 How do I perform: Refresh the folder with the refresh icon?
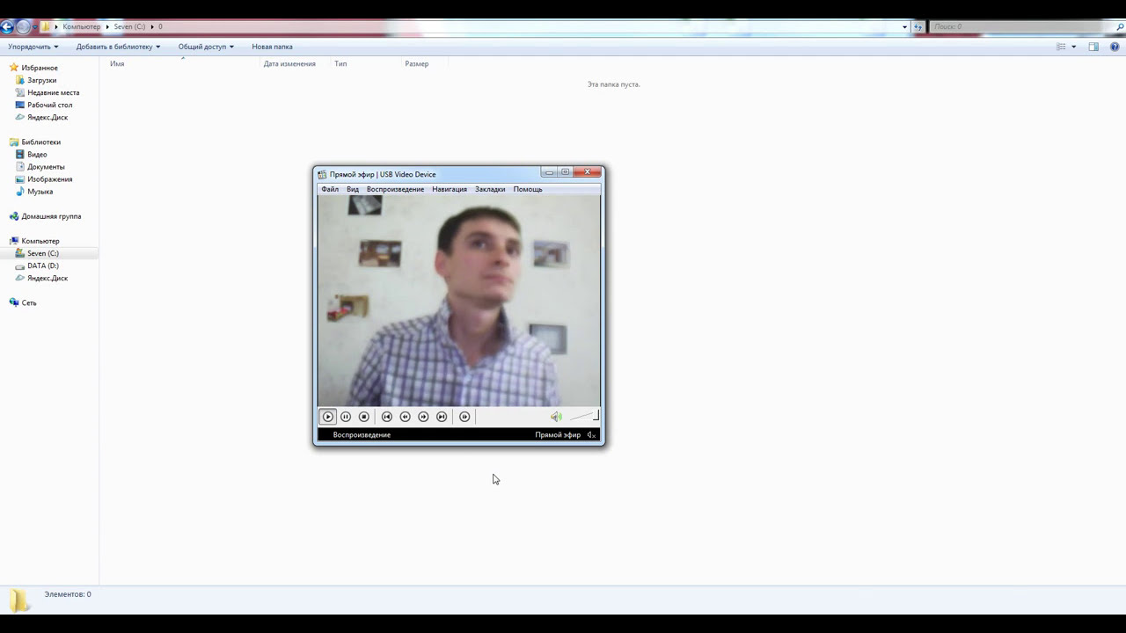(918, 27)
